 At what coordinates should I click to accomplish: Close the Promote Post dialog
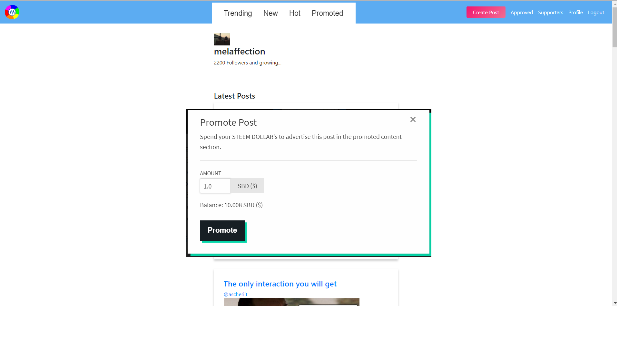point(413,120)
